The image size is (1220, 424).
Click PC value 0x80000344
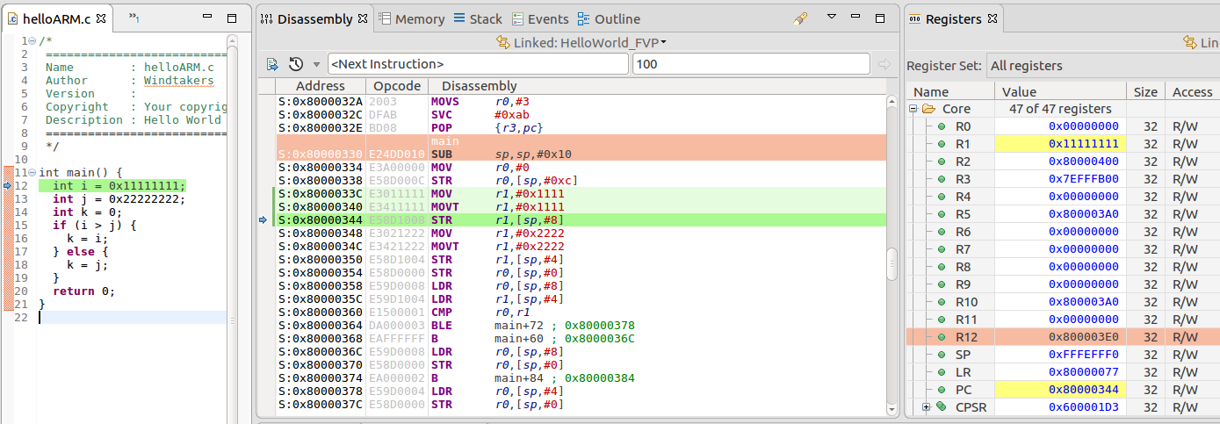pos(1083,390)
